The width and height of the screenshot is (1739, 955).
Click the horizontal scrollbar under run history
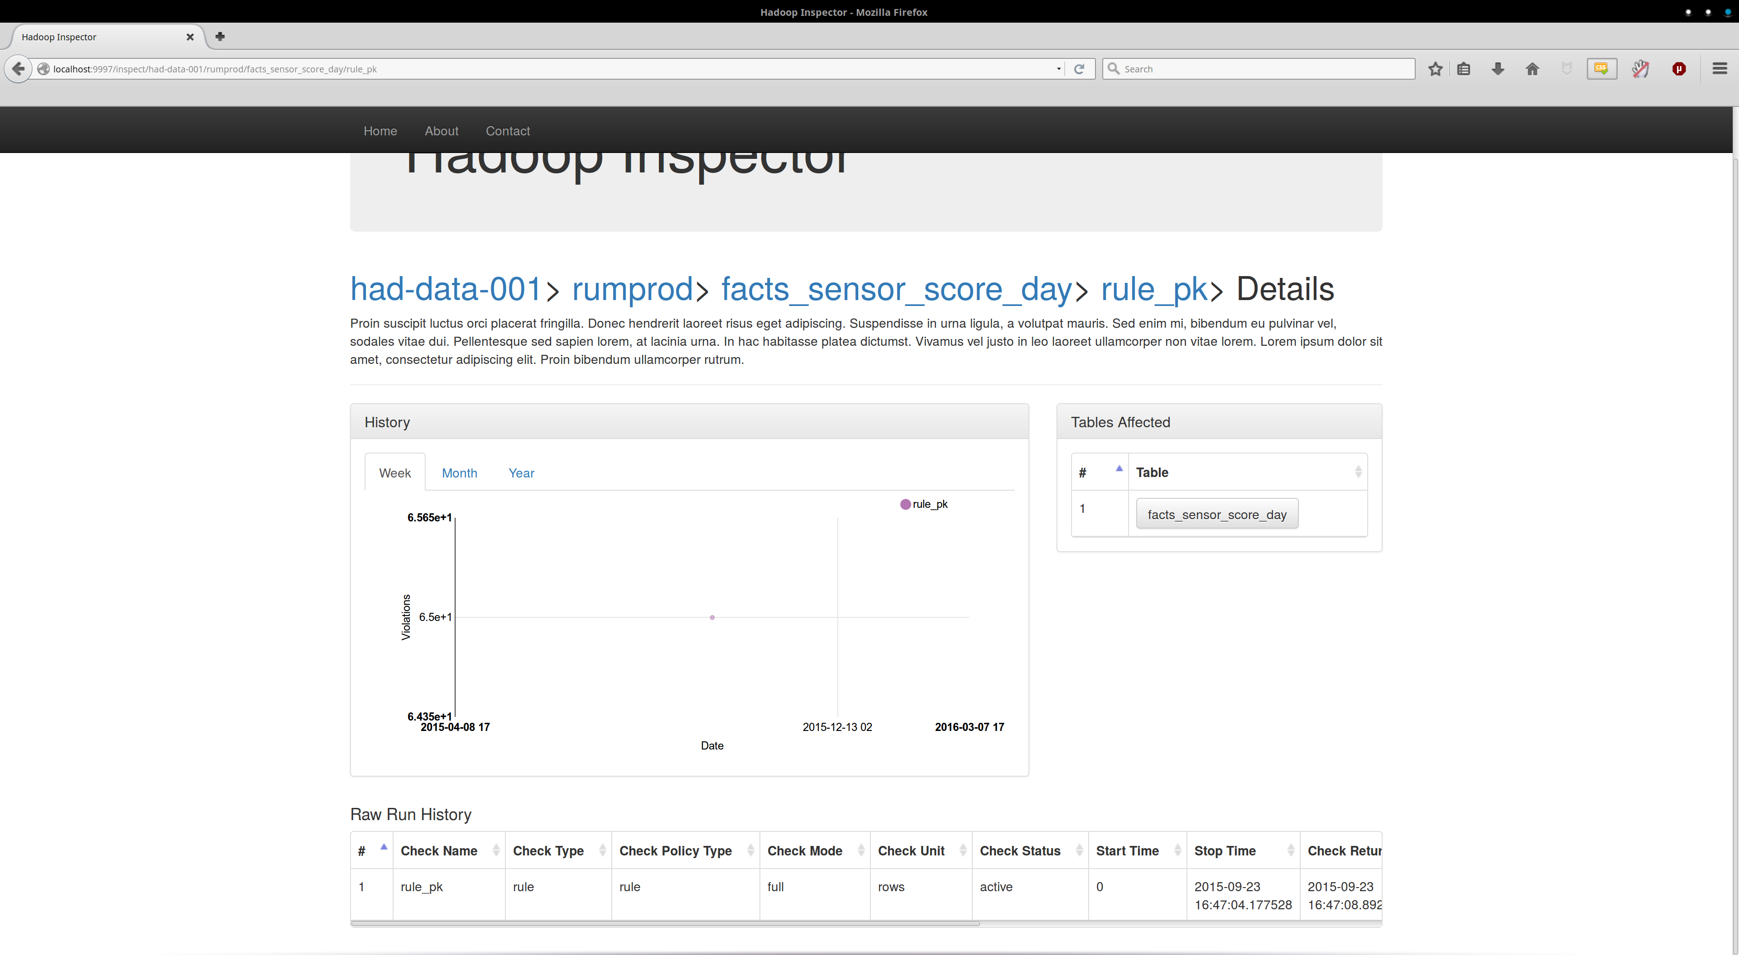pyautogui.click(x=665, y=924)
